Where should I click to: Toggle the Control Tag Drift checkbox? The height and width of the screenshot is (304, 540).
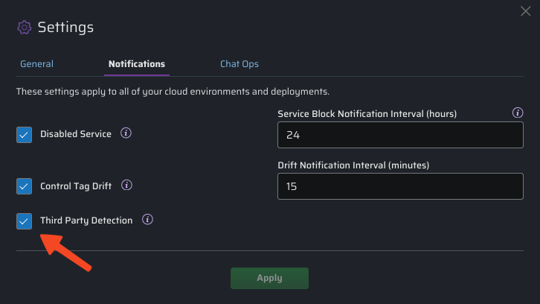coord(24,186)
